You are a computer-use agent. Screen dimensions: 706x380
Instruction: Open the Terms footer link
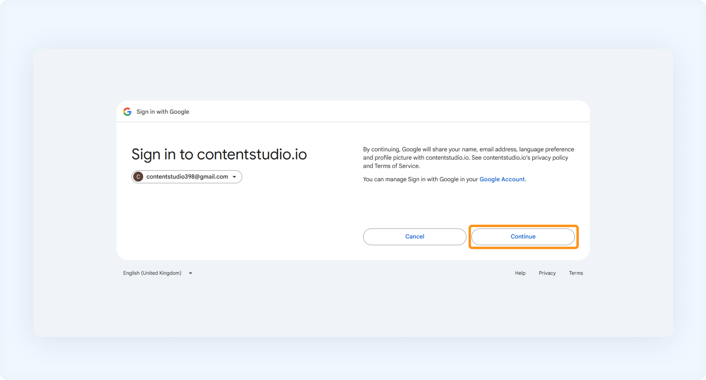[x=576, y=273]
